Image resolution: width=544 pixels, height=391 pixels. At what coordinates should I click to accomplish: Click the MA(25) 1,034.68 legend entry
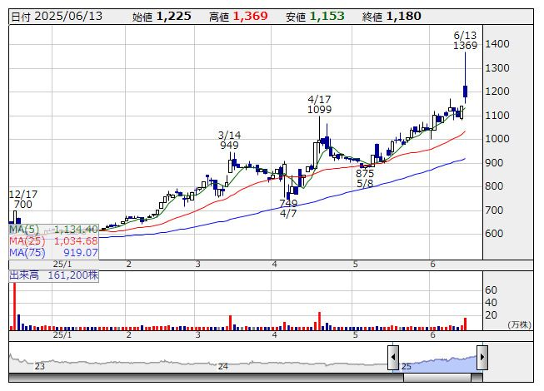point(54,240)
